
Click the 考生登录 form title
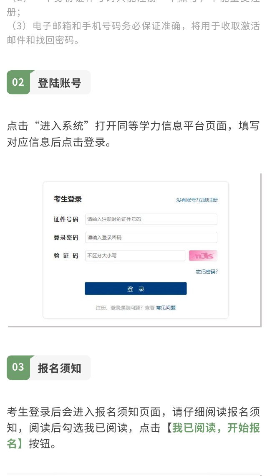click(x=68, y=199)
